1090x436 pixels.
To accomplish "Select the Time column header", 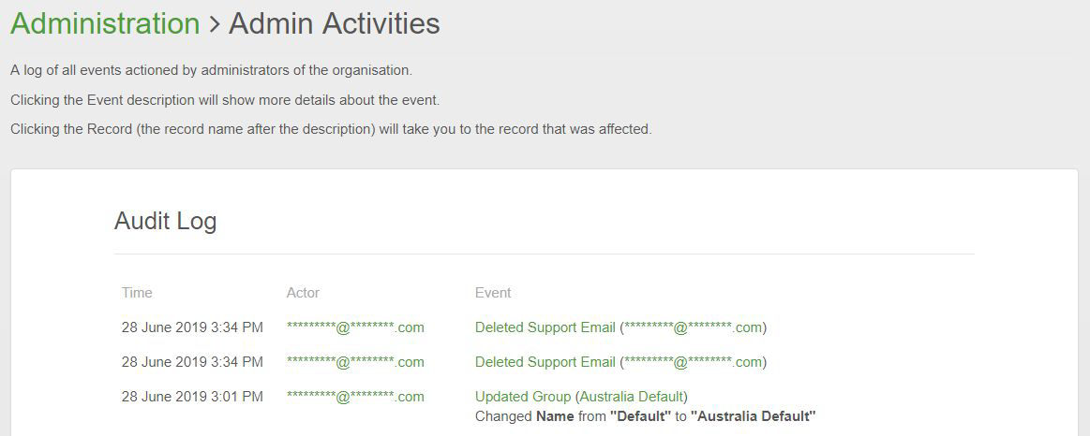I will (x=137, y=293).
